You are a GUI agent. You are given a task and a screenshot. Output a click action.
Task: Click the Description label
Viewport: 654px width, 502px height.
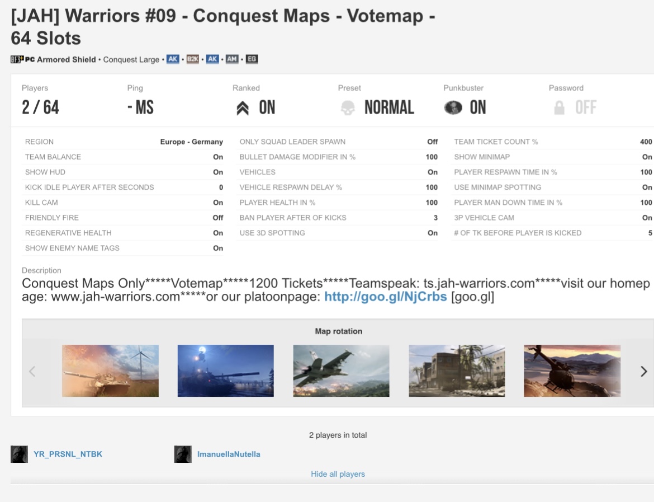click(x=41, y=270)
